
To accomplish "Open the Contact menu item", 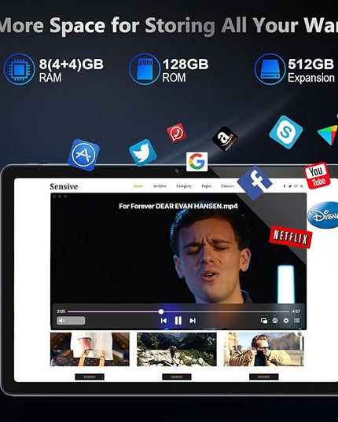I will point(227,186).
